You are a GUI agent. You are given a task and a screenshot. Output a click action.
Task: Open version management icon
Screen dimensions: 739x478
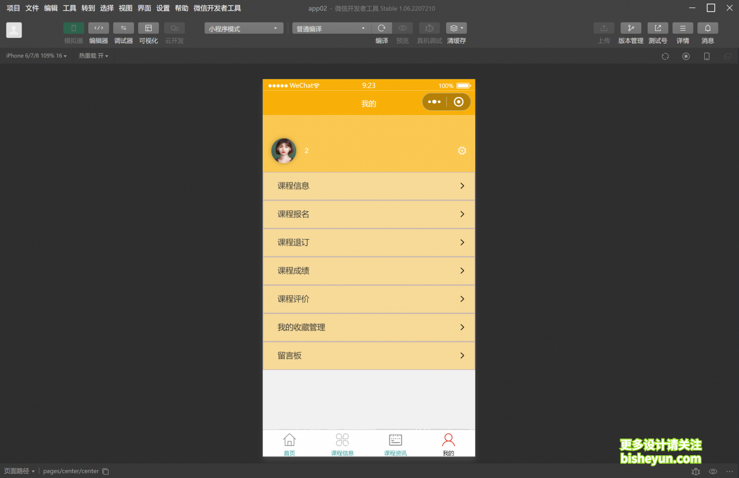click(631, 28)
